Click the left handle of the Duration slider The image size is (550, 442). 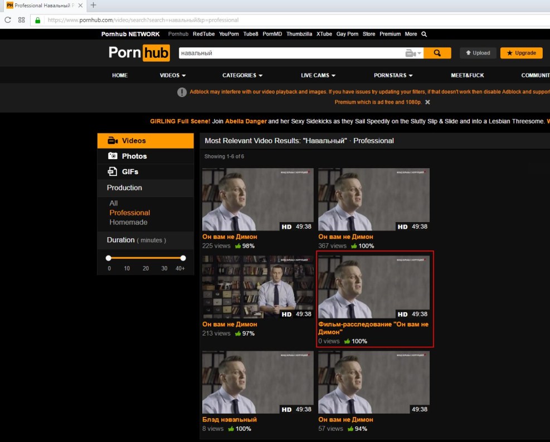(x=109, y=258)
